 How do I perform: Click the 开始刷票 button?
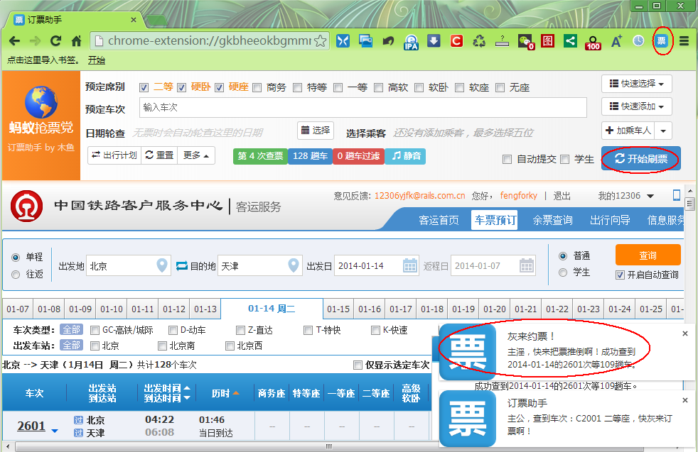click(x=641, y=159)
